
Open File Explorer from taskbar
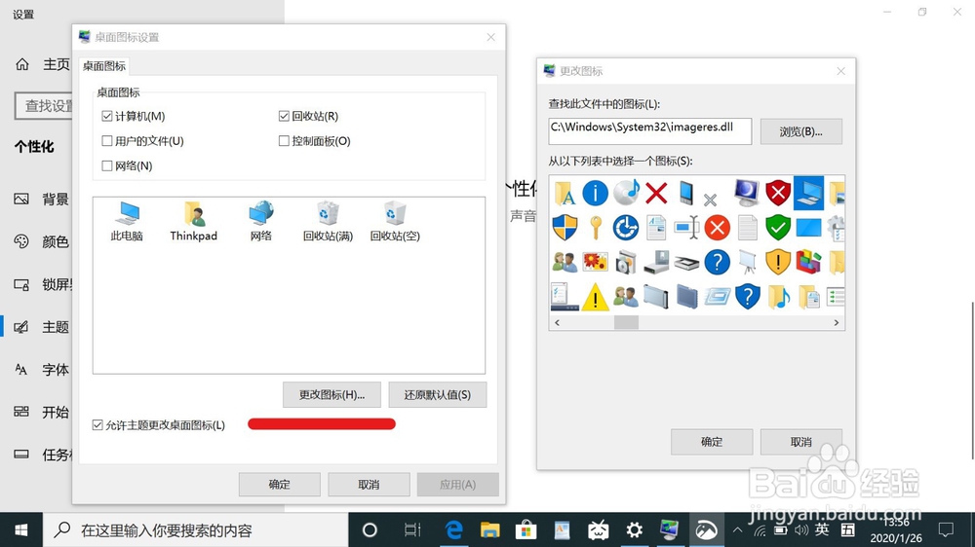coord(490,530)
